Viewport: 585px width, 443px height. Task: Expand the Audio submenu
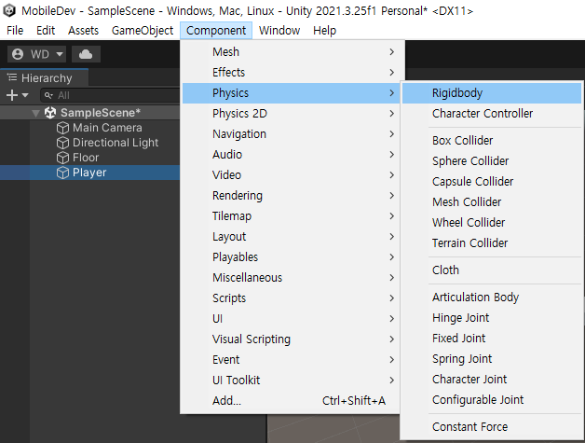pyautogui.click(x=291, y=155)
